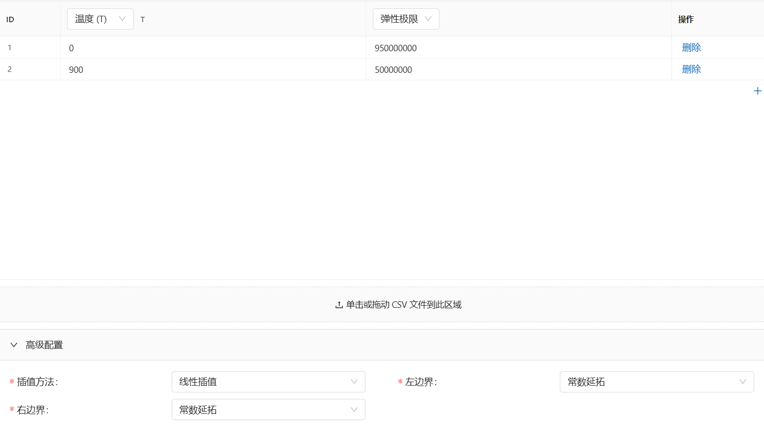Click temperature cell with value 900
The image size is (764, 424).
pyautogui.click(x=213, y=69)
